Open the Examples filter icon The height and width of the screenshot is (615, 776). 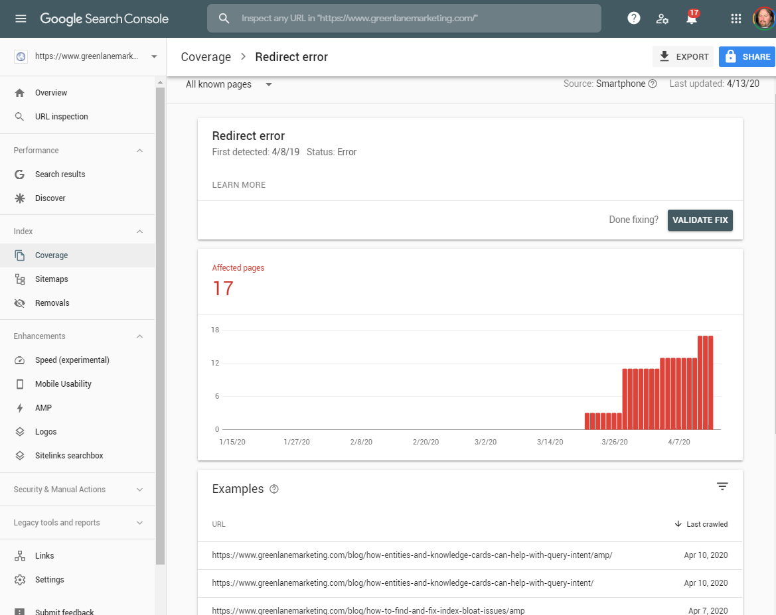click(x=722, y=486)
